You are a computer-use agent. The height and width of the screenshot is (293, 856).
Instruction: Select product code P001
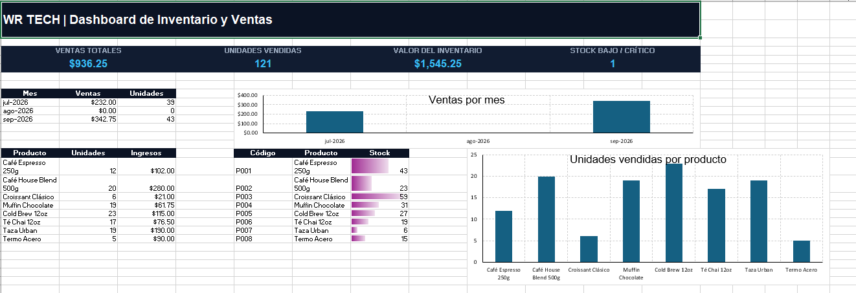coord(263,166)
